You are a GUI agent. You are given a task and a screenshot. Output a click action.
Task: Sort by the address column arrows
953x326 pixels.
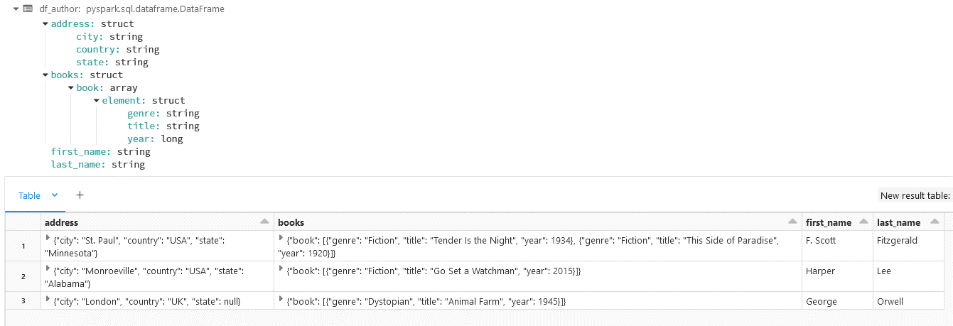click(264, 222)
